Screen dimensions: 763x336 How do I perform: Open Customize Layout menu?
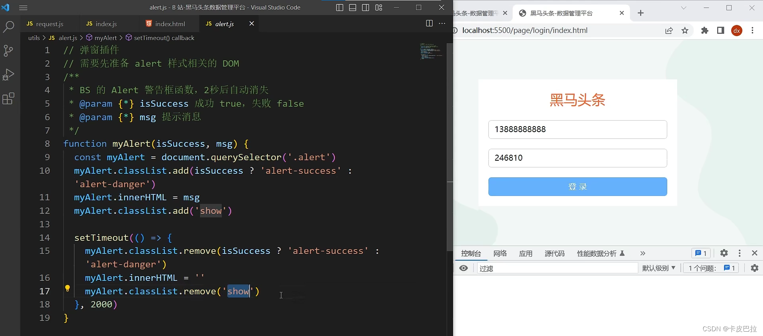coord(379,8)
